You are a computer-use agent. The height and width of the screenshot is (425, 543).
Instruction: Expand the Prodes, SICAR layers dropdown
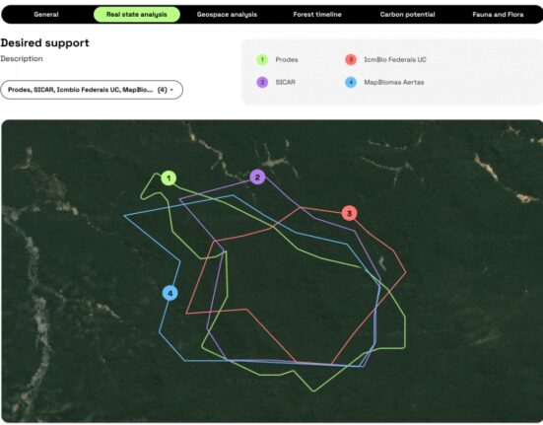coord(92,90)
